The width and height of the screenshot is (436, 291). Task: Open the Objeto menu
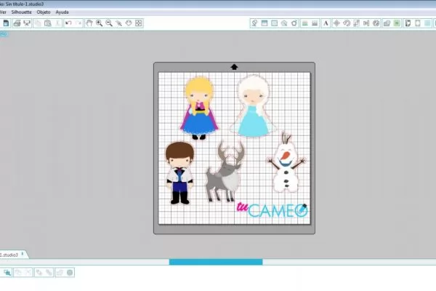point(44,12)
